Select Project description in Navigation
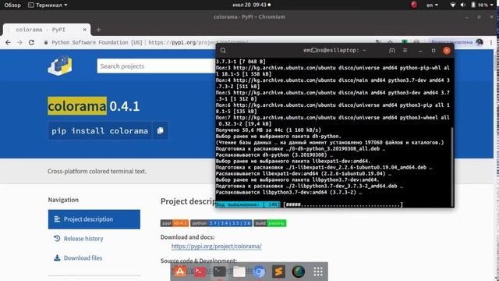 click(94, 219)
